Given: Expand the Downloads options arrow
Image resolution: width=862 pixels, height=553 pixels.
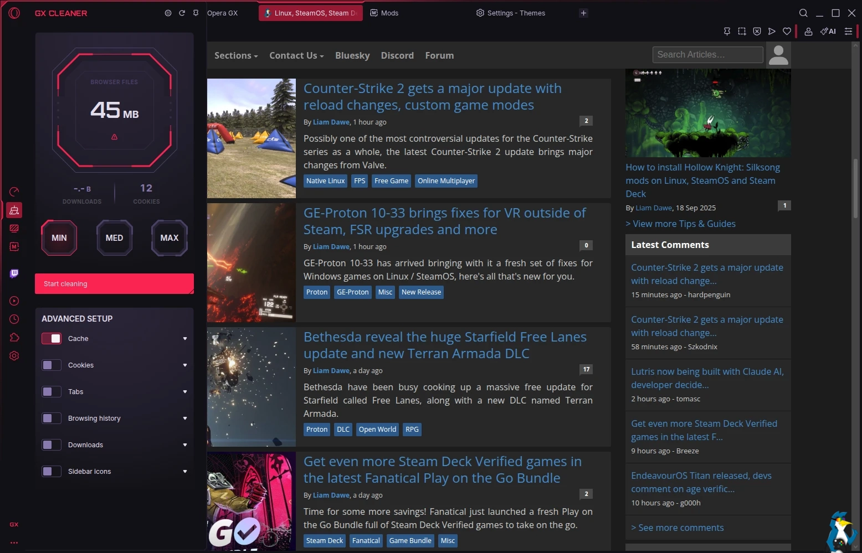Looking at the screenshot, I should coord(185,445).
